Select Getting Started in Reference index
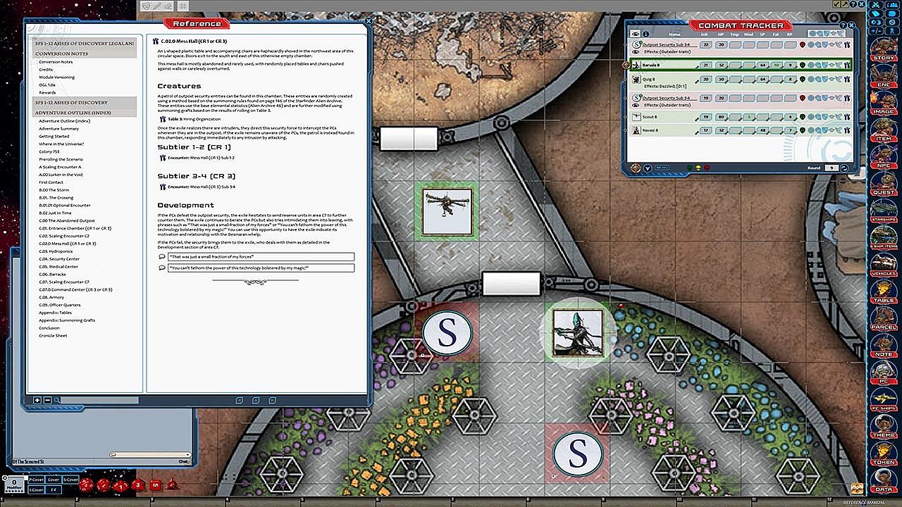Image resolution: width=902 pixels, height=507 pixels. point(54,137)
